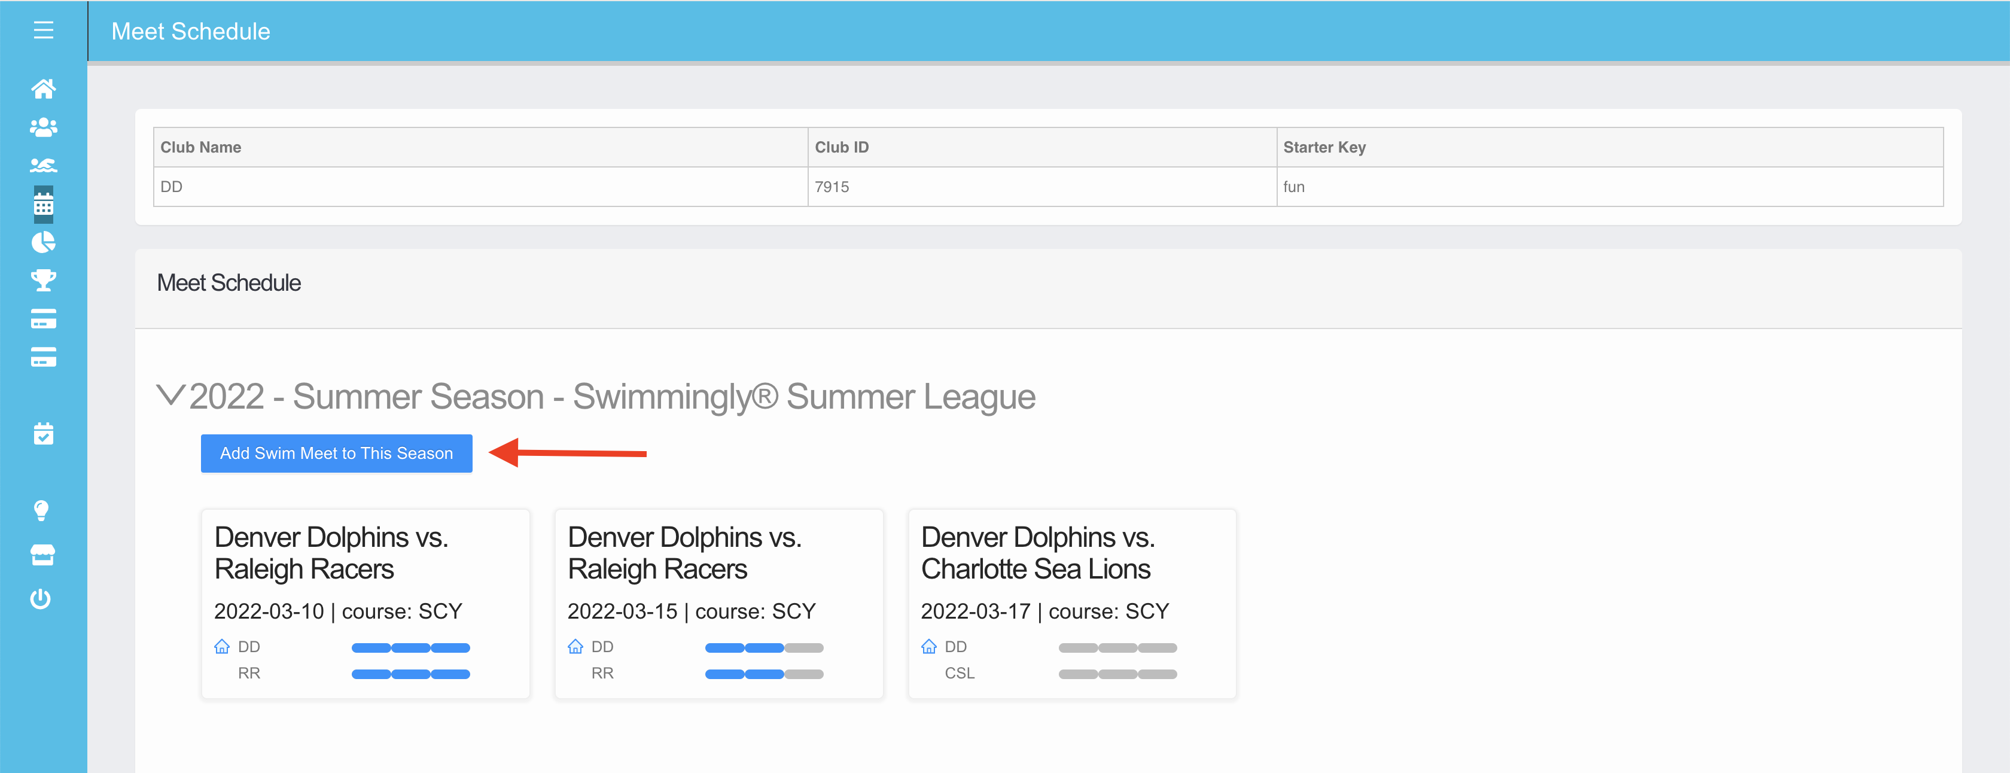Open the Denver Dolphins vs. Charlotte Sea Lions card
The width and height of the screenshot is (2010, 773).
[x=1073, y=604]
